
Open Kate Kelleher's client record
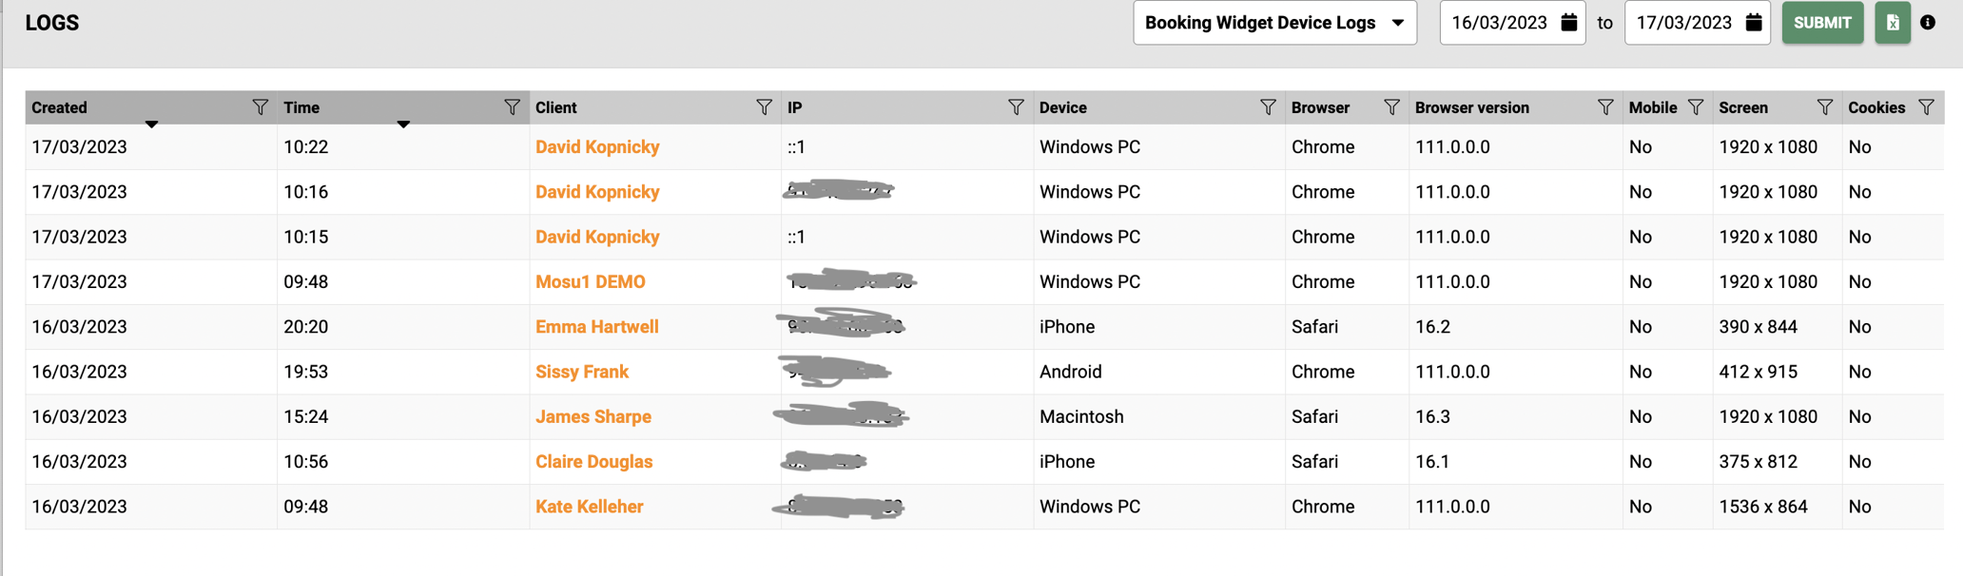click(589, 507)
